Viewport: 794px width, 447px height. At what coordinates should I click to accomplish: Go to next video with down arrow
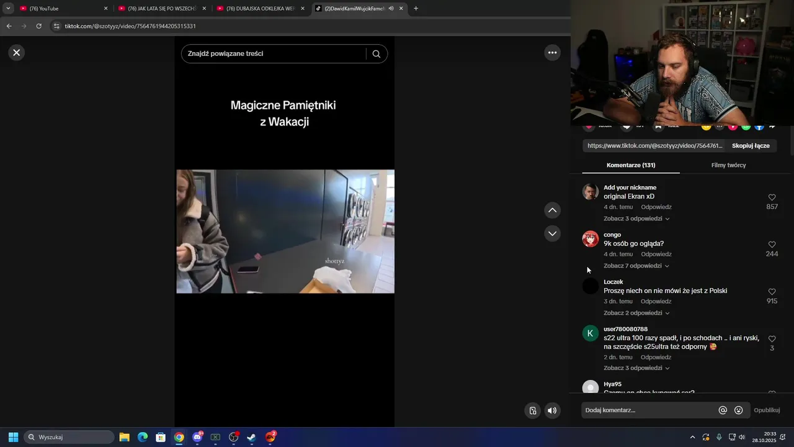(552, 233)
